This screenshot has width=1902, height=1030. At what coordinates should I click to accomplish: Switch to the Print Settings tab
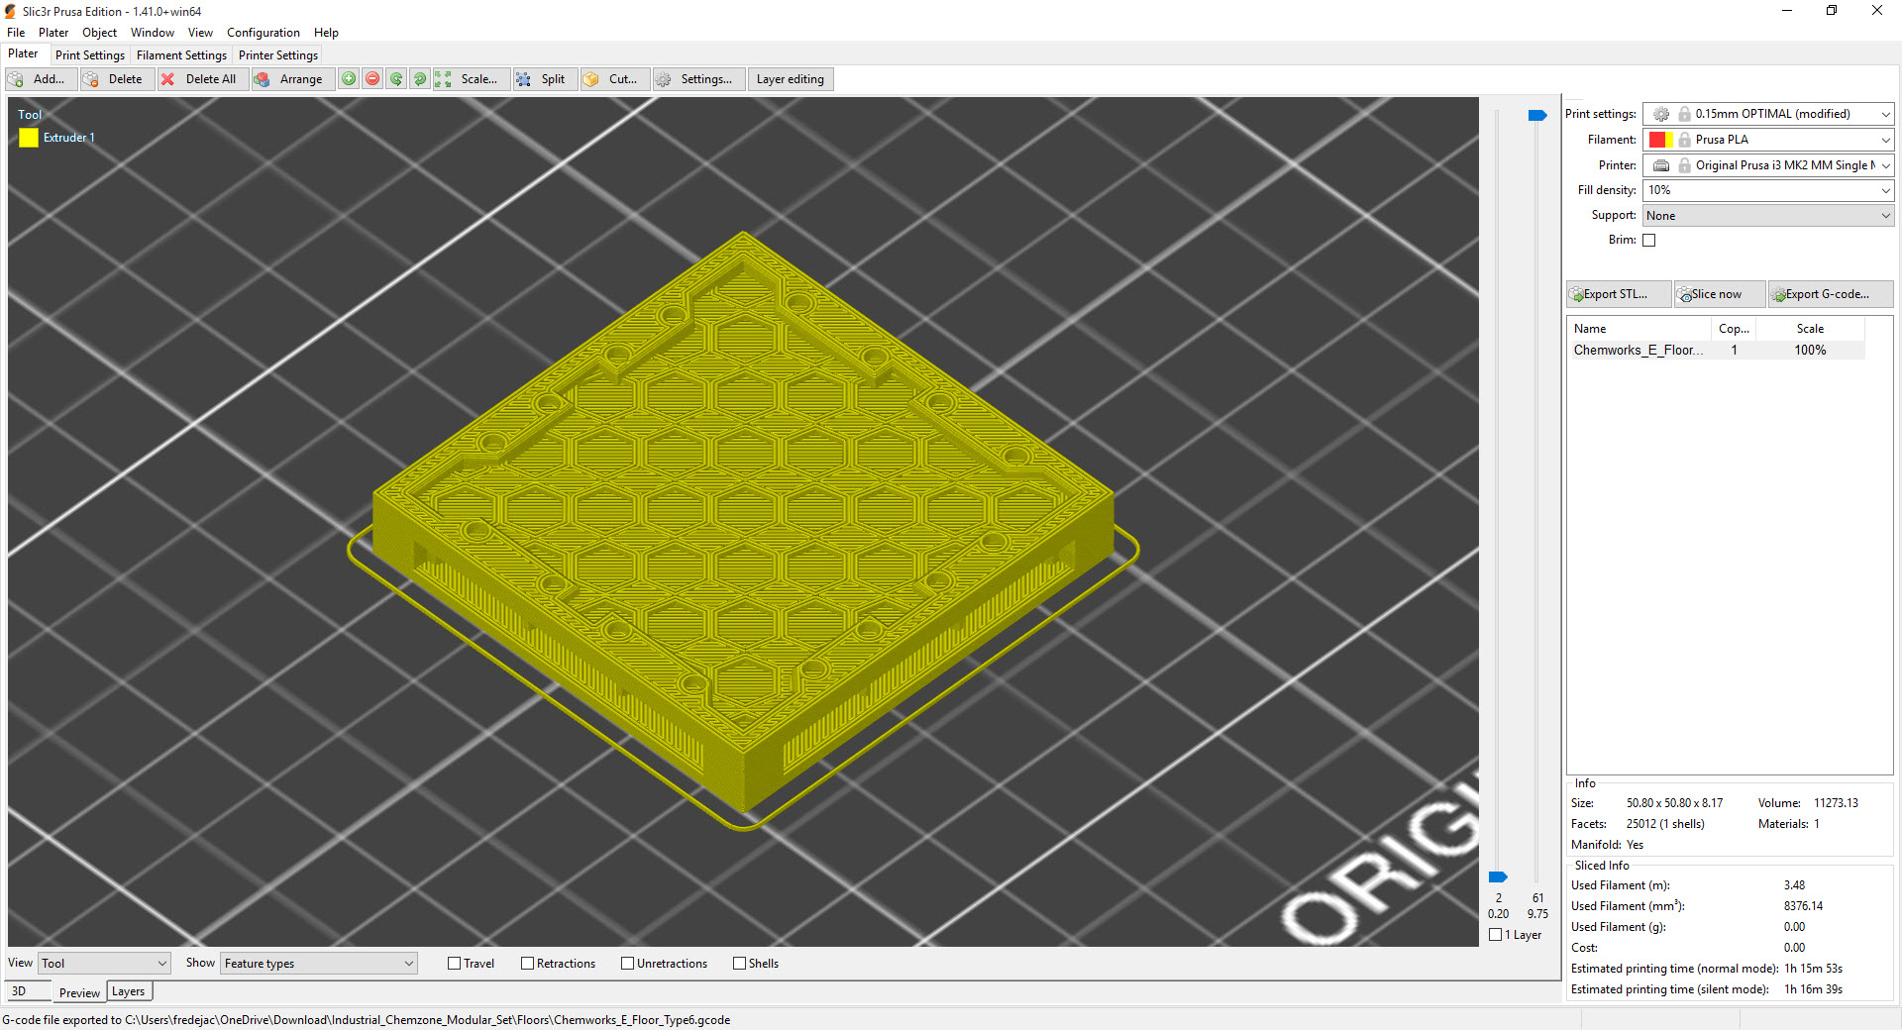click(x=90, y=55)
